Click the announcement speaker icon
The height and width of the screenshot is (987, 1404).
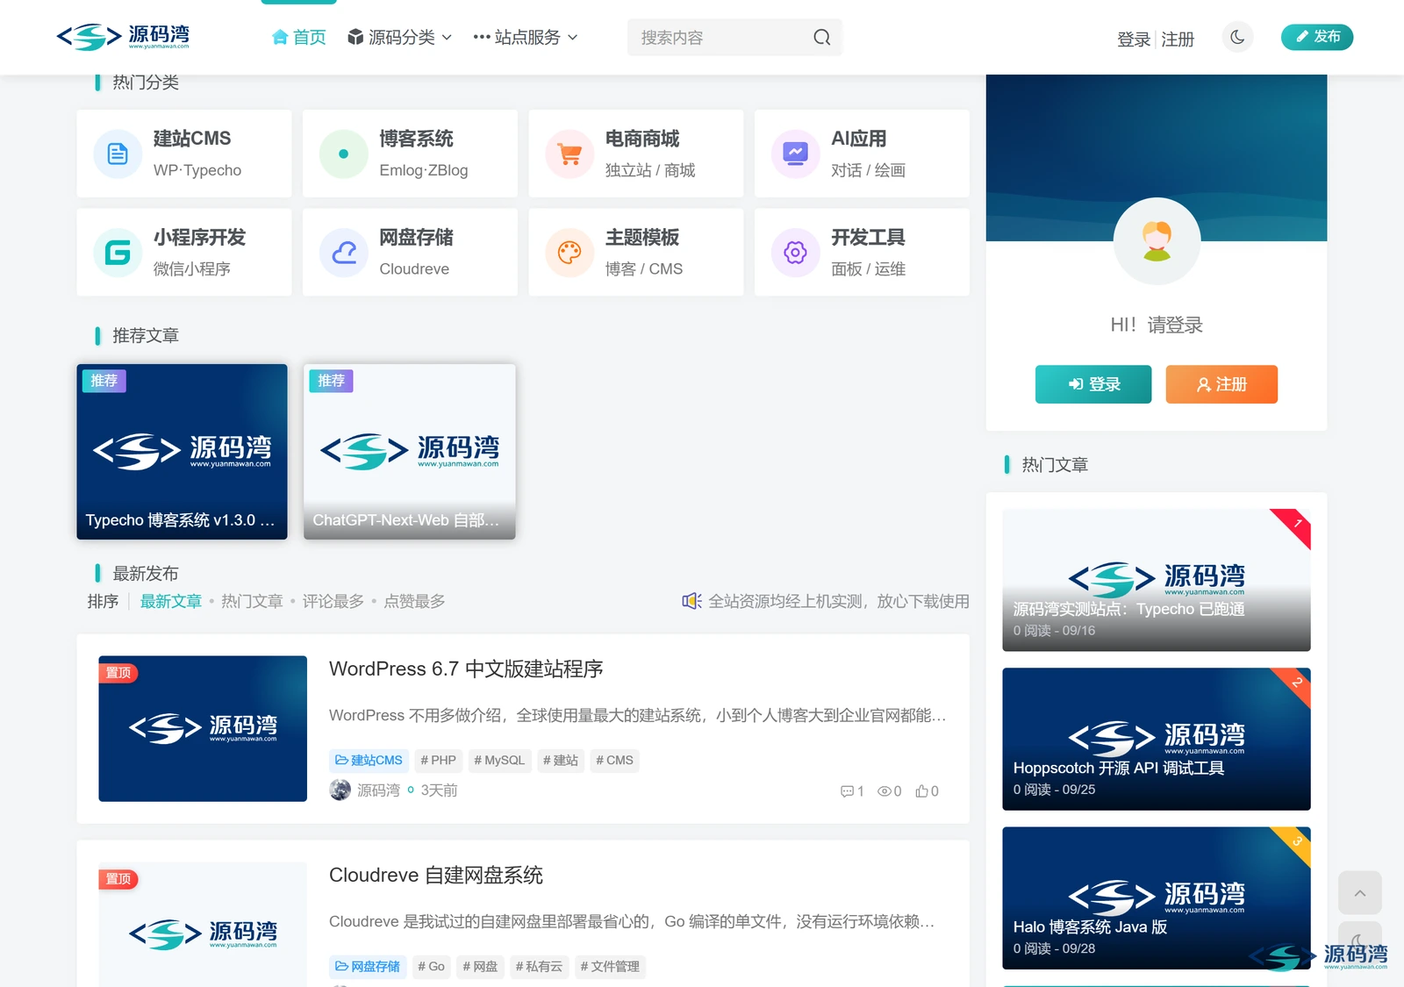[x=691, y=601]
